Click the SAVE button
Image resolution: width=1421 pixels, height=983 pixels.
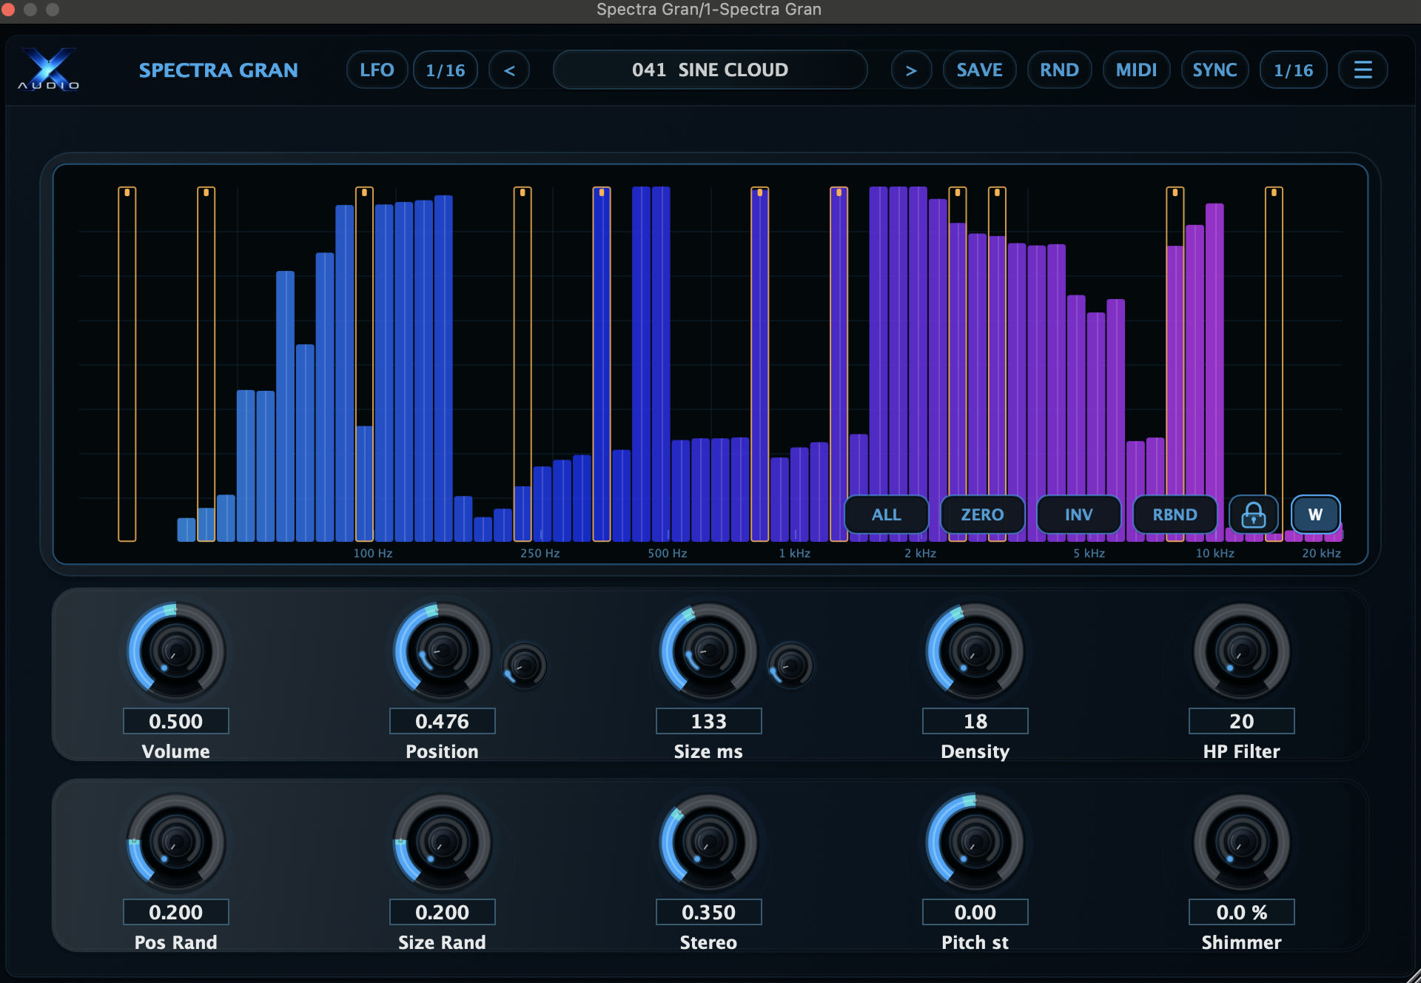tap(979, 70)
